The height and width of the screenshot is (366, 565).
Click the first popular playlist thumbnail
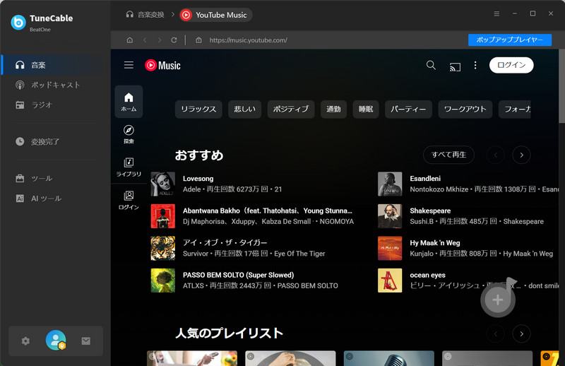[x=192, y=358]
